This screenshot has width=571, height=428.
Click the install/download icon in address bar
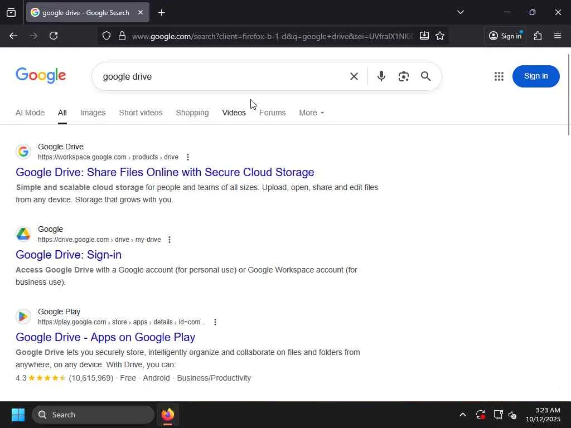(424, 36)
